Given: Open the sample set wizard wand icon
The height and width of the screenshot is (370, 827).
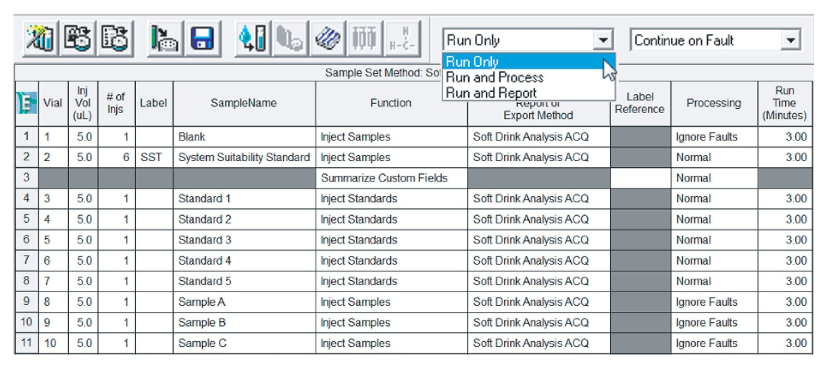Looking at the screenshot, I should pyautogui.click(x=40, y=38).
